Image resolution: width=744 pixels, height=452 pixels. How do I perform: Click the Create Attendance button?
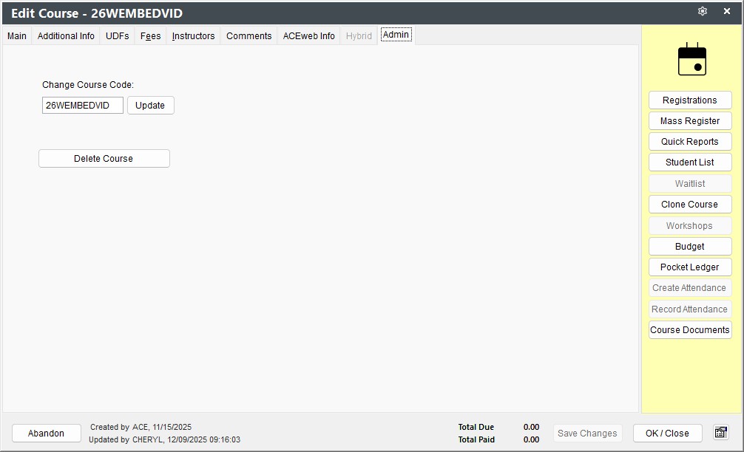tap(690, 288)
